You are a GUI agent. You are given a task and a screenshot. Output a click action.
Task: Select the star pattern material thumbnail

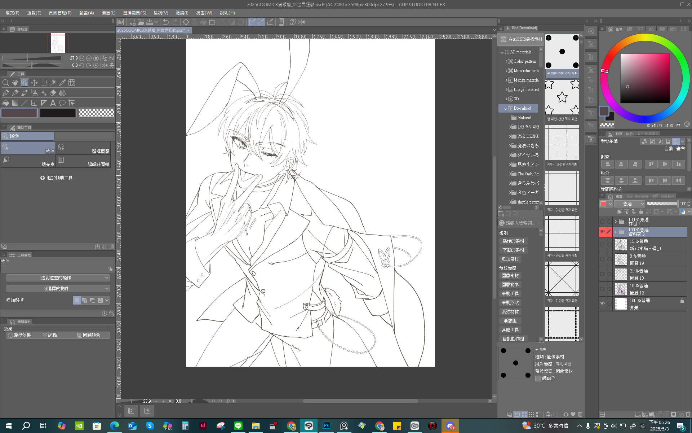562,97
